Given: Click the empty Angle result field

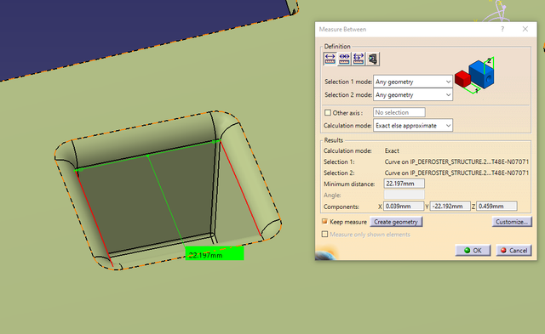Looking at the screenshot, I should click(x=404, y=195).
